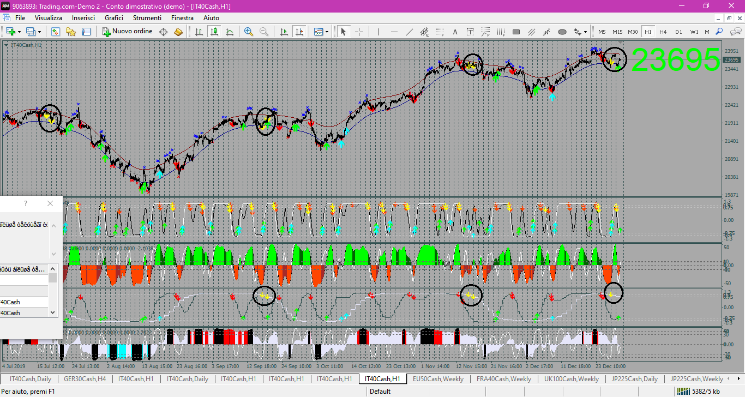Switch to bar chart display
The image size is (745, 397).
pos(199,32)
